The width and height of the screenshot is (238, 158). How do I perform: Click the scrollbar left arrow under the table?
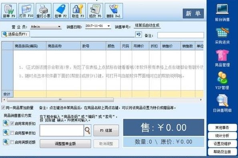tap(4, 100)
